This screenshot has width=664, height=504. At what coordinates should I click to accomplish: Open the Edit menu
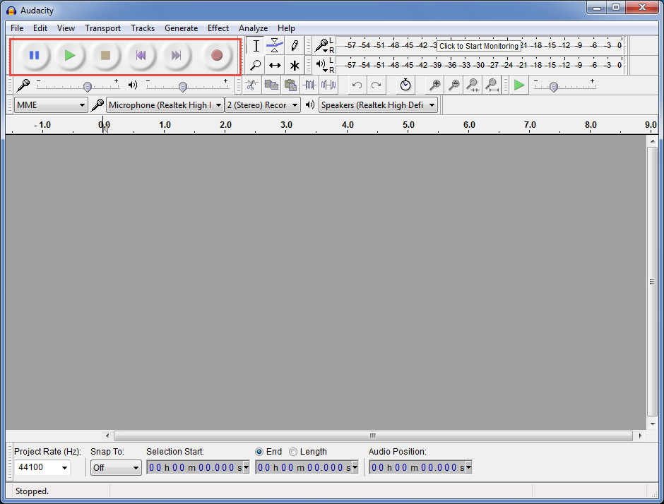tap(40, 28)
